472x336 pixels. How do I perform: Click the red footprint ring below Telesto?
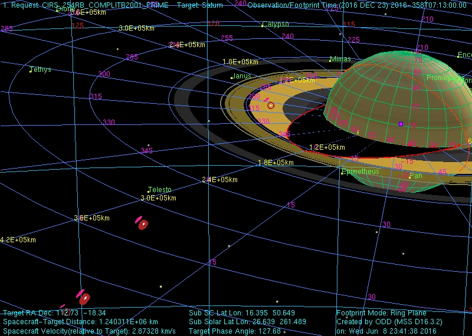[143, 224]
